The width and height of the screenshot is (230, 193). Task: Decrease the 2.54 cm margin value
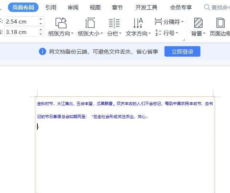(x=41, y=24)
